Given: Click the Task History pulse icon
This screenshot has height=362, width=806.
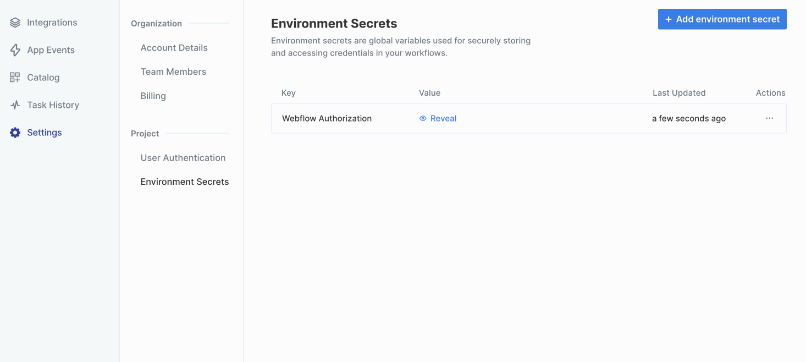Looking at the screenshot, I should (15, 105).
